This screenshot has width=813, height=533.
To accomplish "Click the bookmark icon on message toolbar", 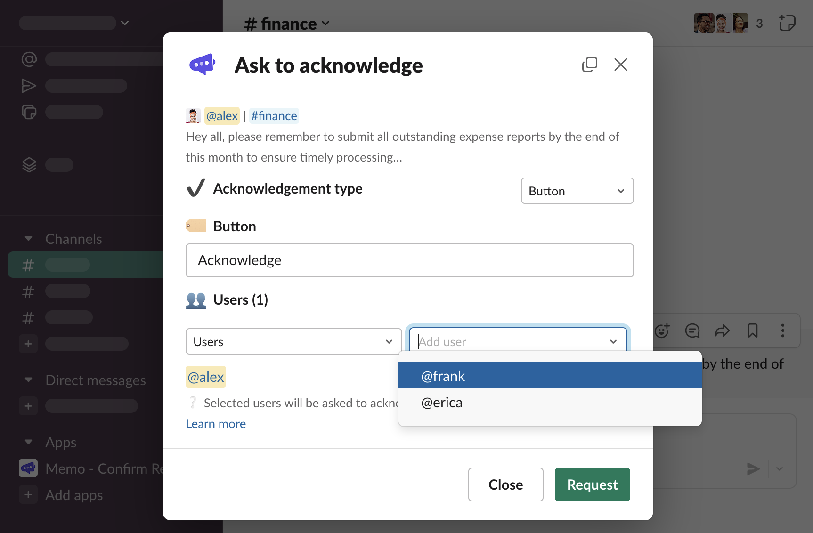I will pyautogui.click(x=752, y=331).
